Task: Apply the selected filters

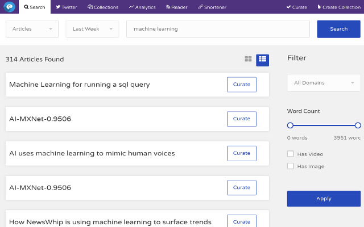Action: pos(324,199)
